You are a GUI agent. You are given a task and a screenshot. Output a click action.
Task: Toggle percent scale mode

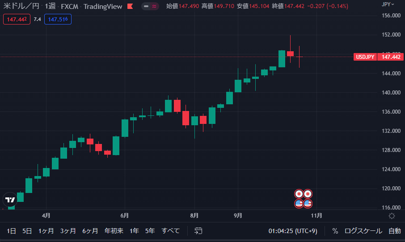(x=335, y=231)
